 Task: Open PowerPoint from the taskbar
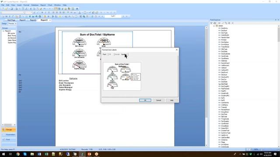[89, 154]
